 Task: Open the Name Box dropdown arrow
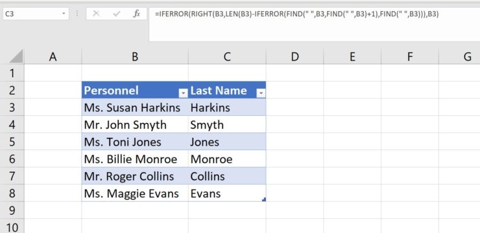click(x=64, y=14)
